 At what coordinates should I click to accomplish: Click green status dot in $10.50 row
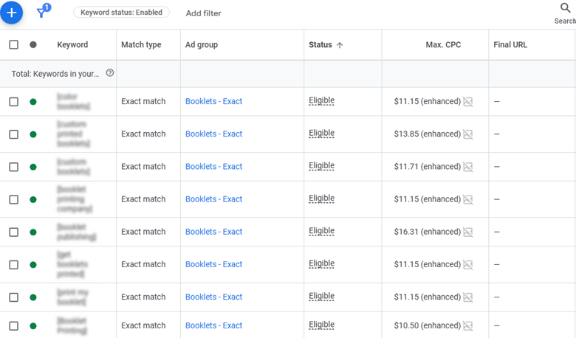pyautogui.click(x=33, y=325)
